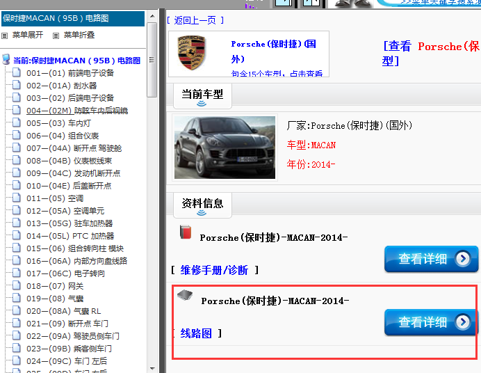Viewport: 481px width, 373px height.
Task: Click document icon beside 005 车内灯
Action: (17, 122)
